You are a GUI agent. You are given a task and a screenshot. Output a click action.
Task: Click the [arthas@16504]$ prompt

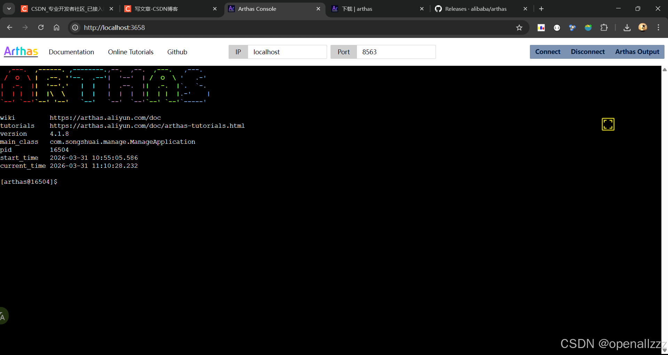pos(29,182)
